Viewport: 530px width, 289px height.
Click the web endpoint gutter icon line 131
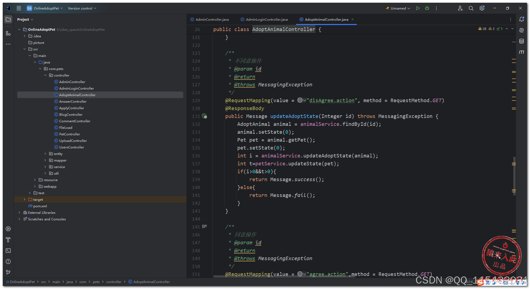tap(205, 116)
